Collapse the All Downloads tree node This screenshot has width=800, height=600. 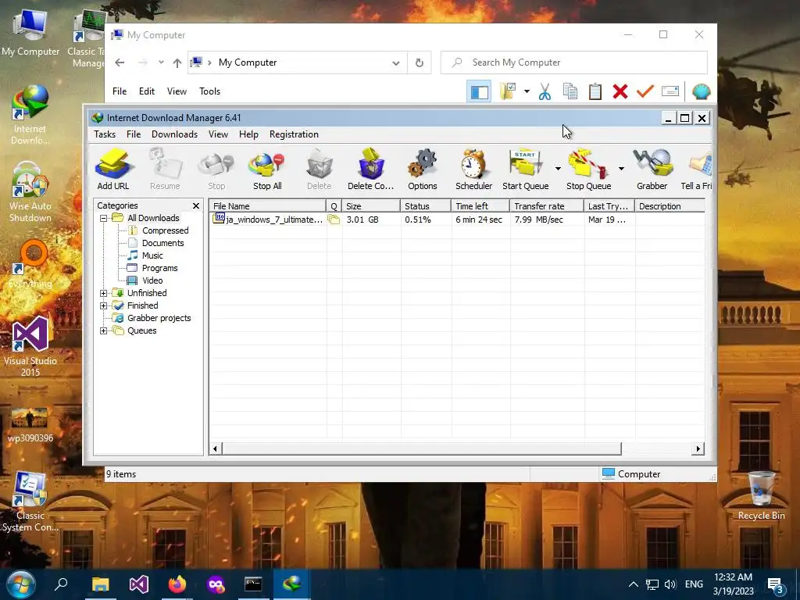click(104, 219)
